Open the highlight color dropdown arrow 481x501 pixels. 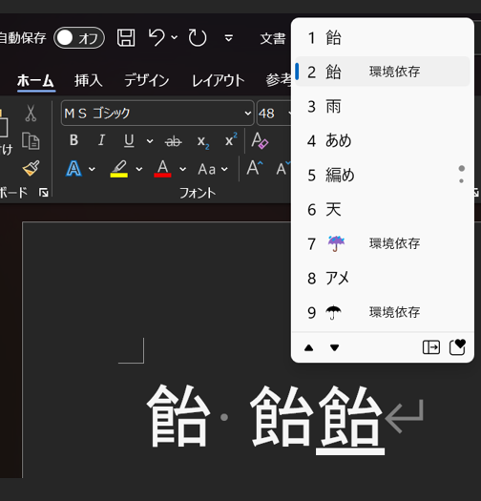click(x=139, y=169)
